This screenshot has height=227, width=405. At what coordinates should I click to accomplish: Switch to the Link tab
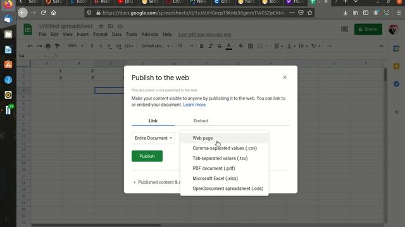[153, 120]
